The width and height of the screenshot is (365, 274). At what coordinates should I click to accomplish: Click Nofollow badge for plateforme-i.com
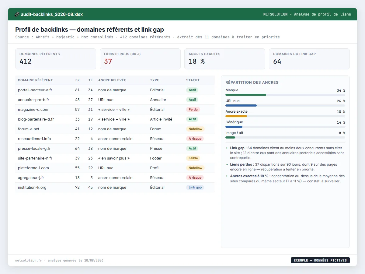coord(196,168)
